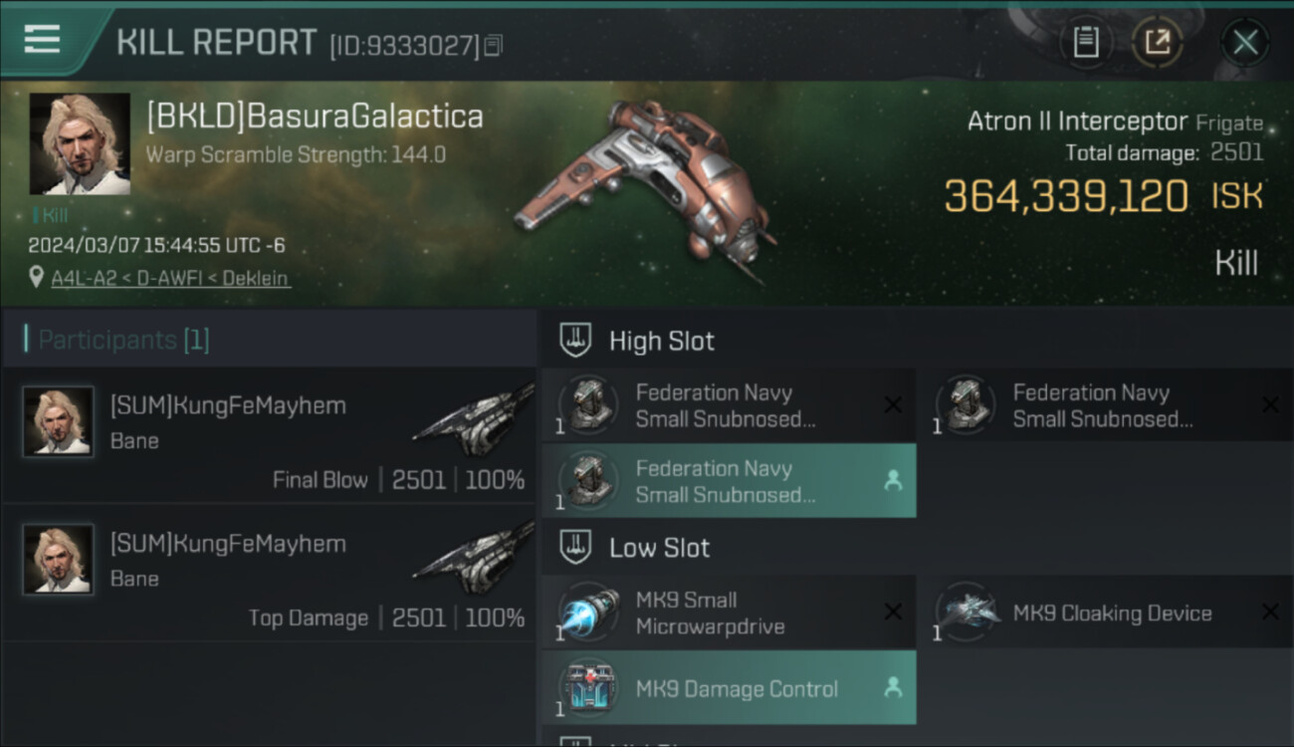Close the kill report window
This screenshot has height=747, width=1294.
1245,43
